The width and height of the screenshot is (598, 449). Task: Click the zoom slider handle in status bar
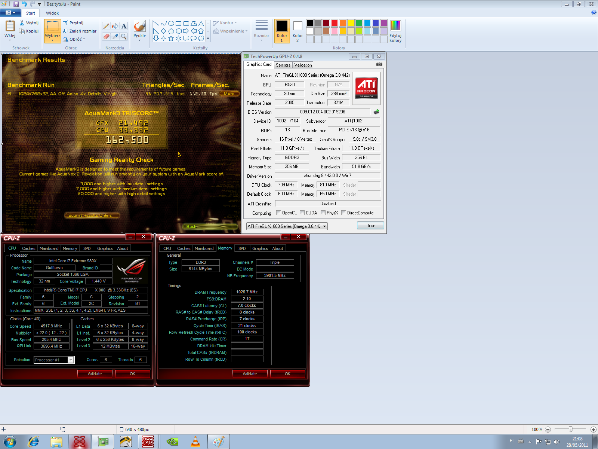(570, 429)
